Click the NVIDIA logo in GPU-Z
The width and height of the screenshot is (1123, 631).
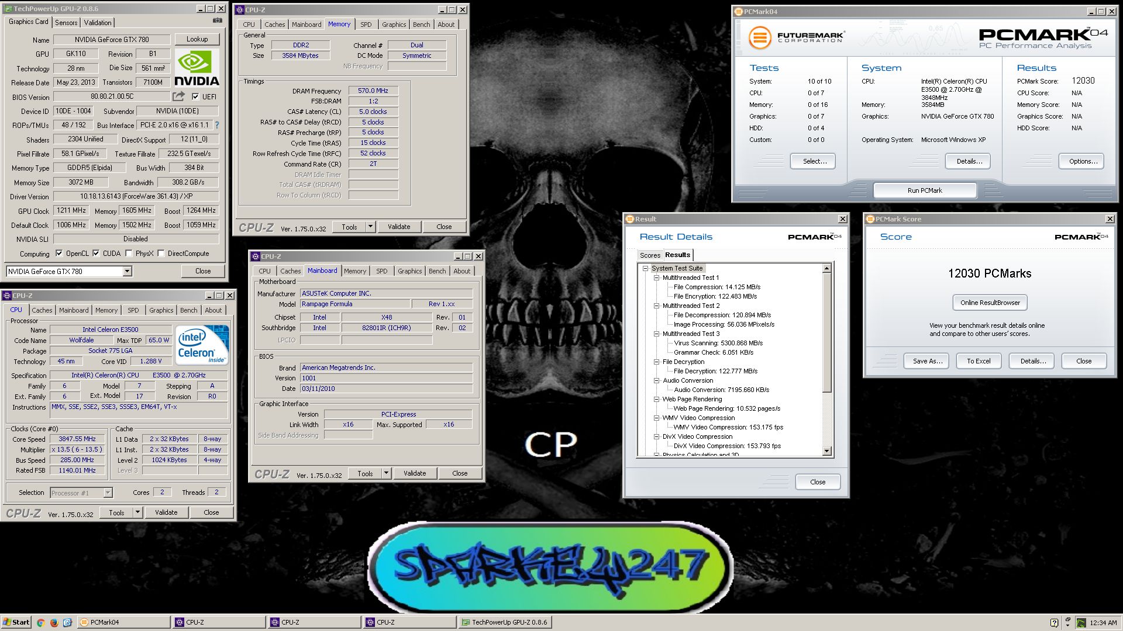click(x=197, y=68)
